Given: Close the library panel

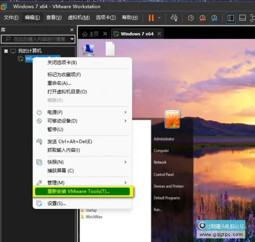Looking at the screenshot, I should pyautogui.click(x=72, y=30).
